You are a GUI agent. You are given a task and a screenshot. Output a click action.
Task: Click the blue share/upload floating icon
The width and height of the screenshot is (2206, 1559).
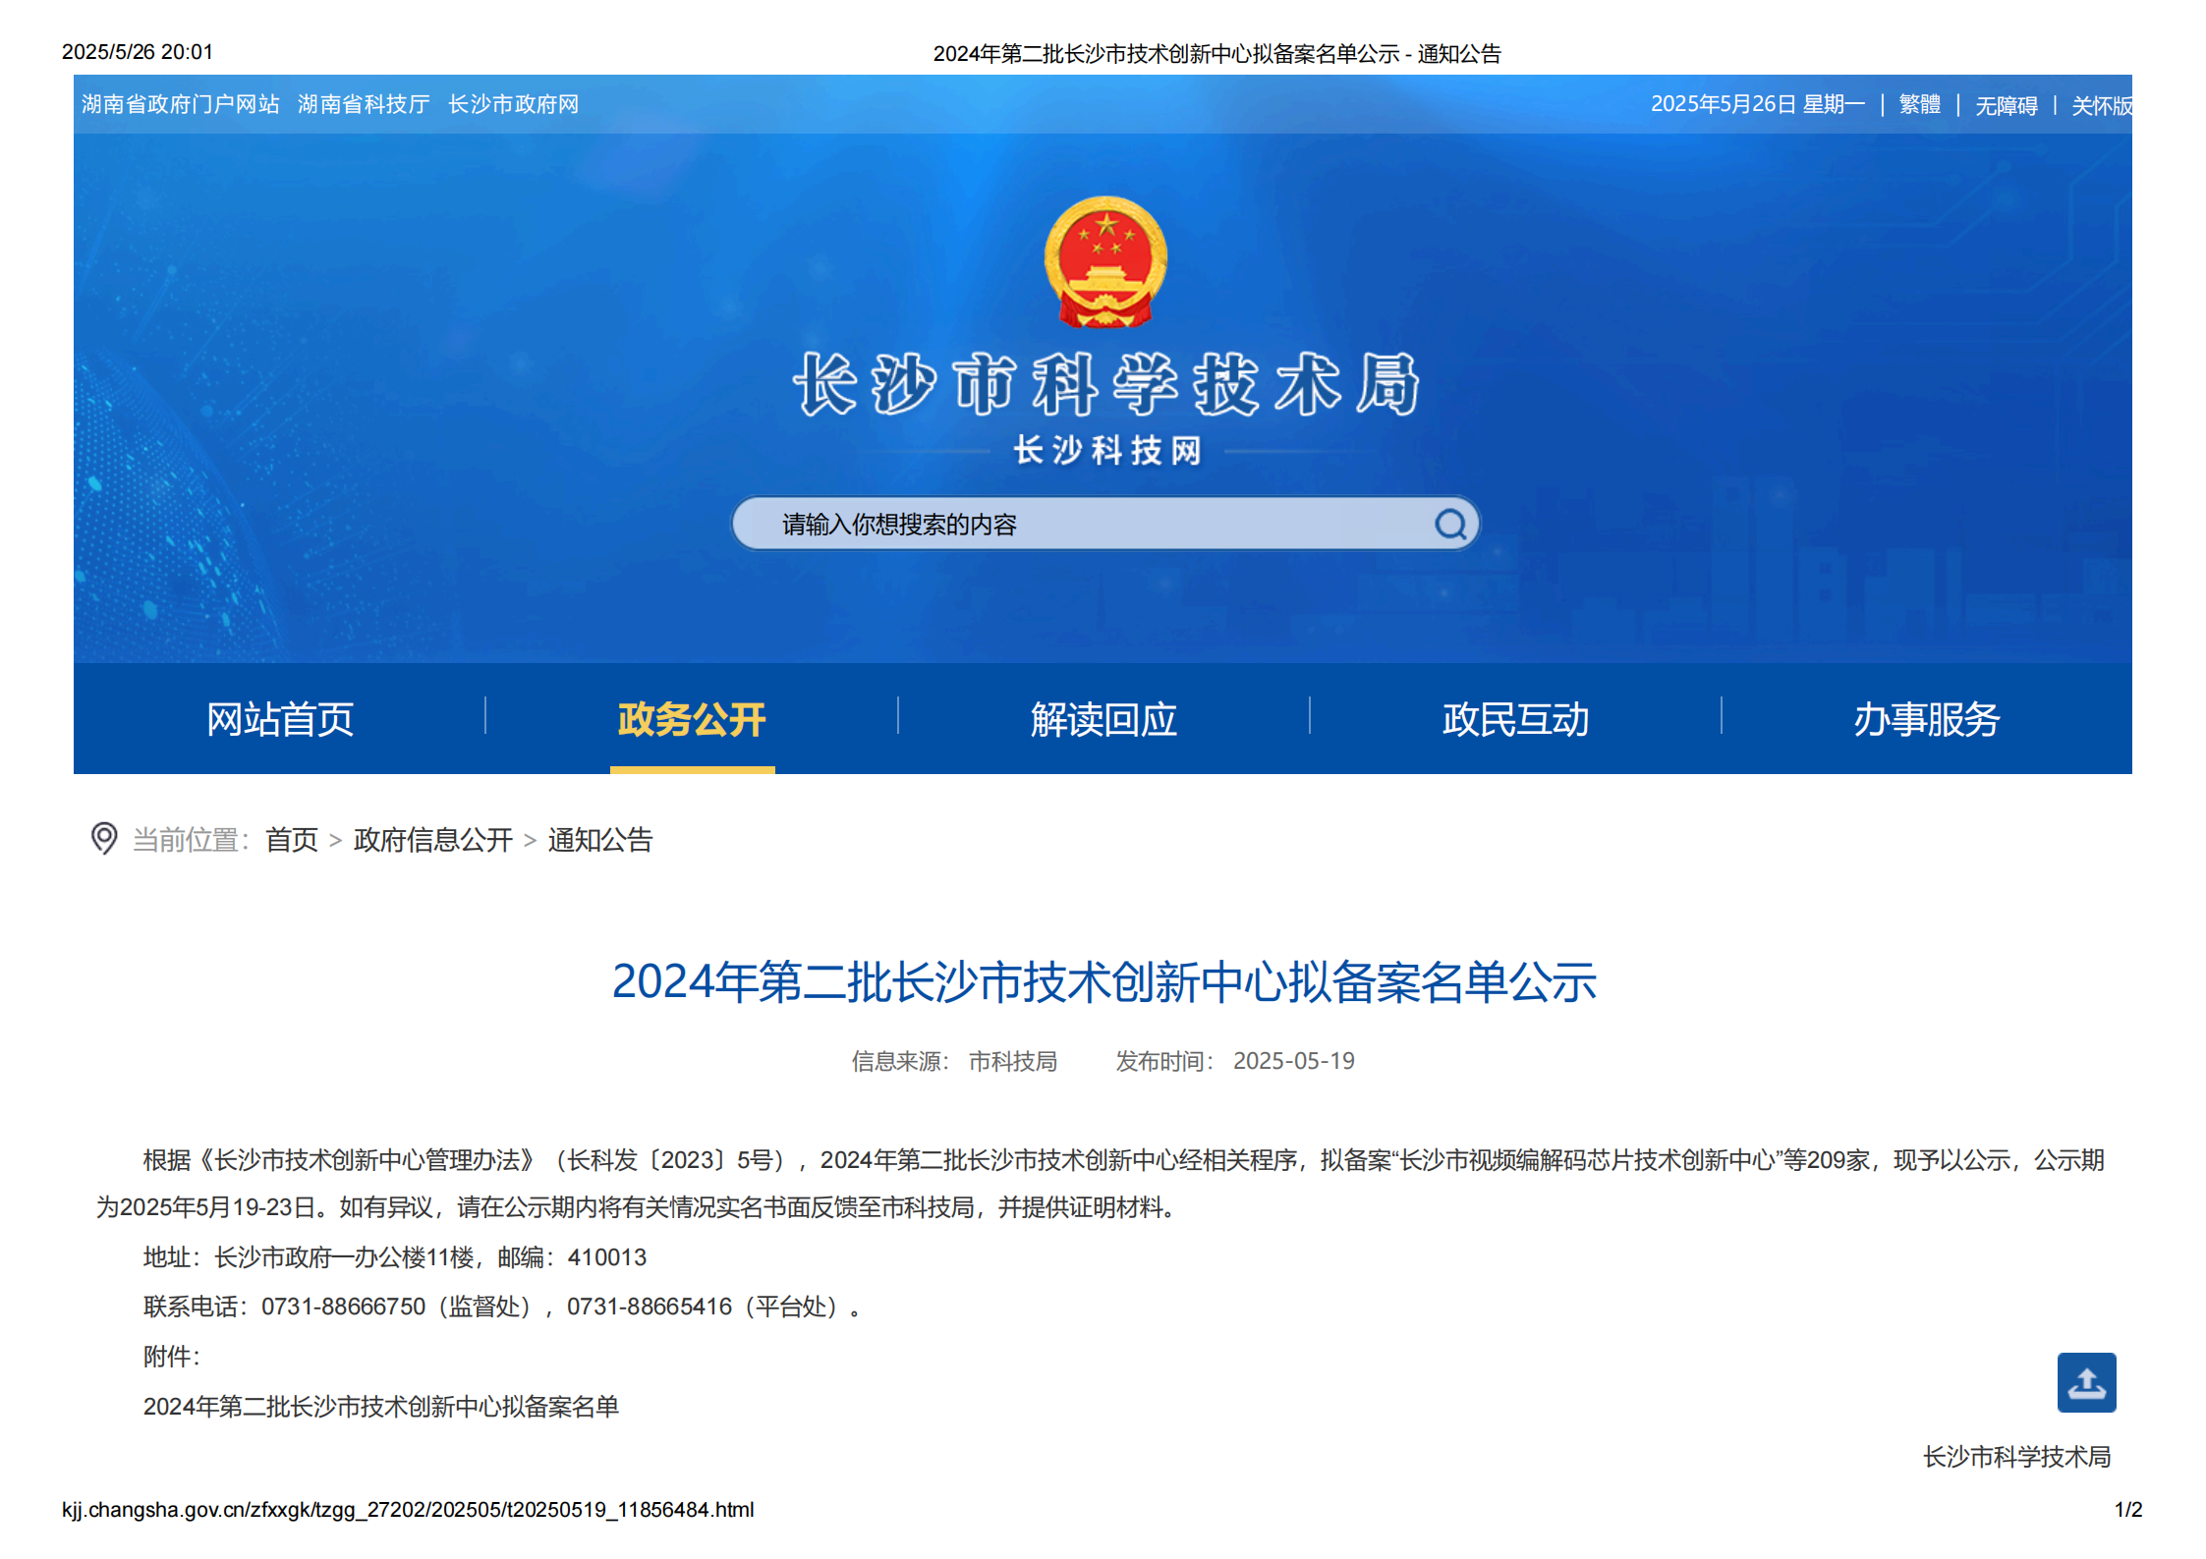(x=2085, y=1381)
